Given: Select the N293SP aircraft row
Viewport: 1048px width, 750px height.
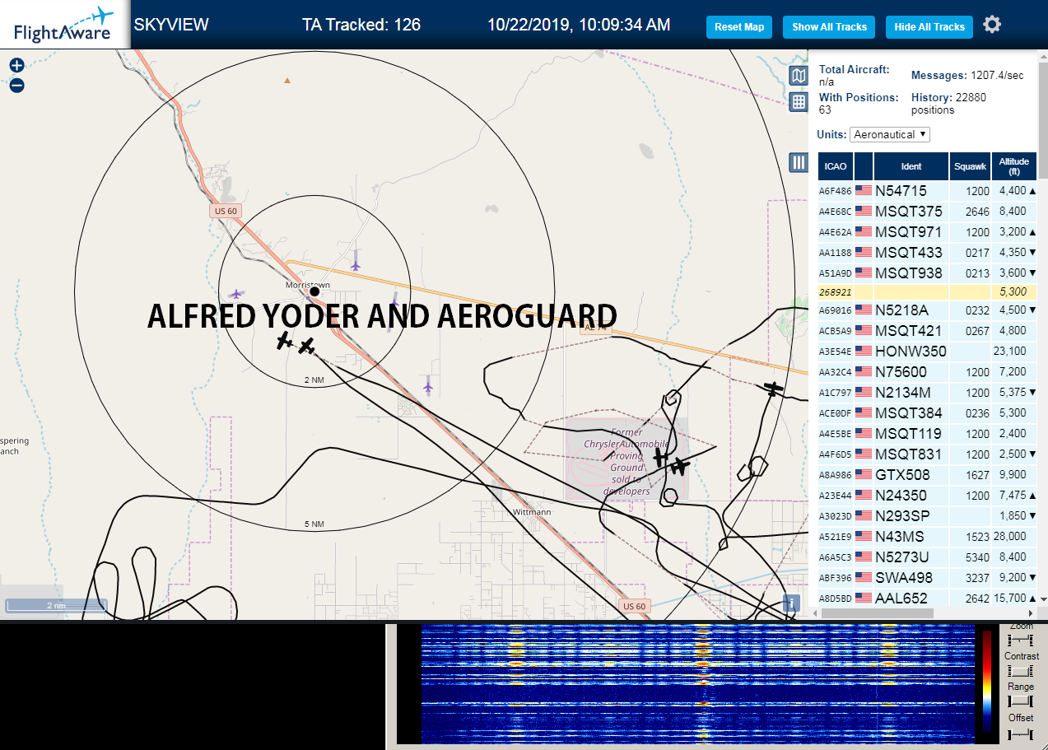Looking at the screenshot, I should [928, 516].
